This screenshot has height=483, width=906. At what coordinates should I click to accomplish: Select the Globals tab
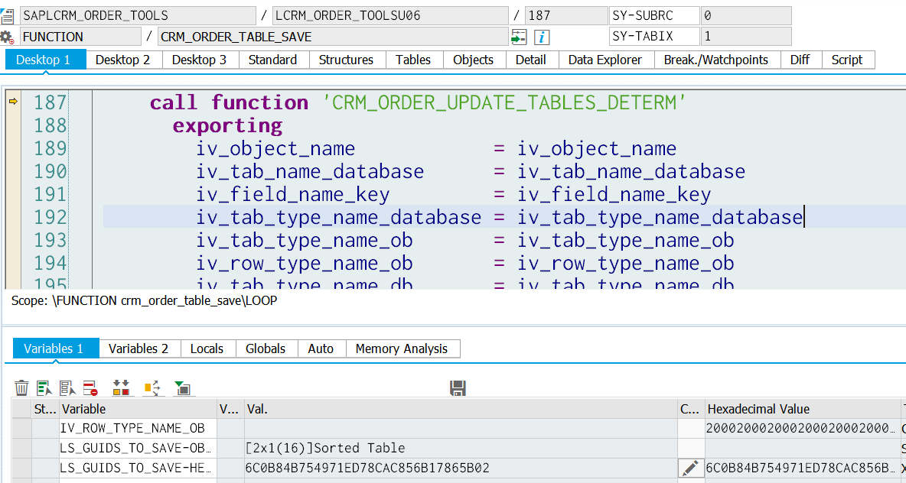[266, 348]
